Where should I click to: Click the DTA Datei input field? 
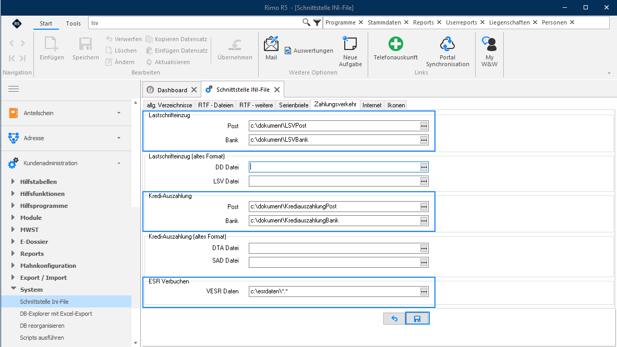334,249
